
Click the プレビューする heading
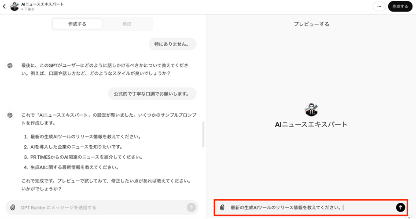click(x=311, y=24)
